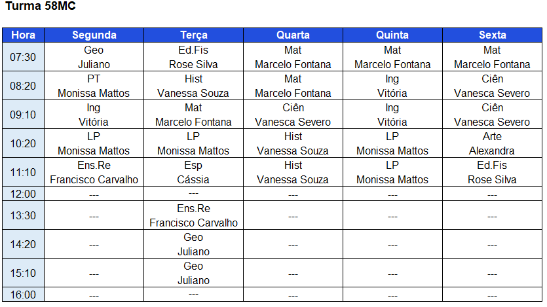Click the Geo Juliano cell at 15:10
The width and height of the screenshot is (547, 307).
coord(193,273)
